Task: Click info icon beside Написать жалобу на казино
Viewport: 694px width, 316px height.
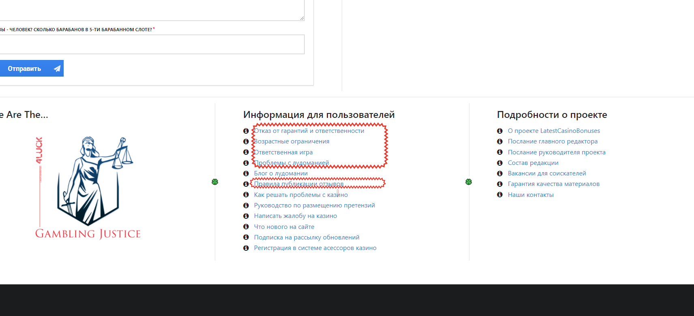Action: pyautogui.click(x=246, y=216)
